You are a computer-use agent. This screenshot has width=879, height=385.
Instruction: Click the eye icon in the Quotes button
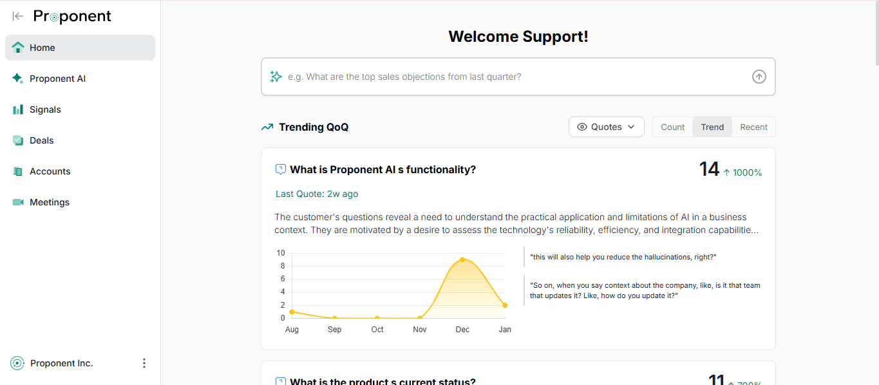click(x=582, y=127)
